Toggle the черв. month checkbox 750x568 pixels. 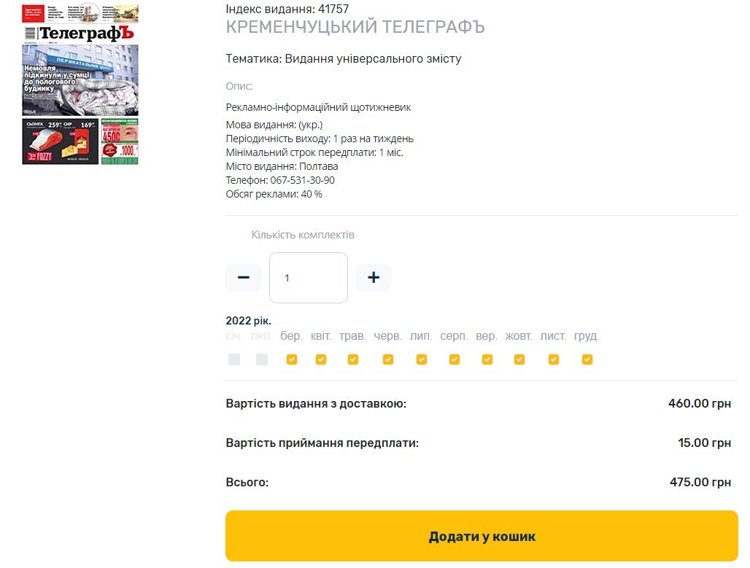coord(388,359)
